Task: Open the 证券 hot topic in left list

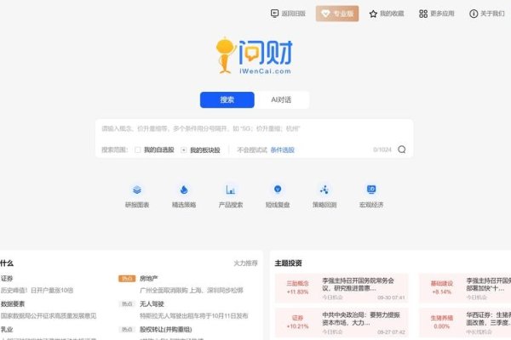Action: 7,279
